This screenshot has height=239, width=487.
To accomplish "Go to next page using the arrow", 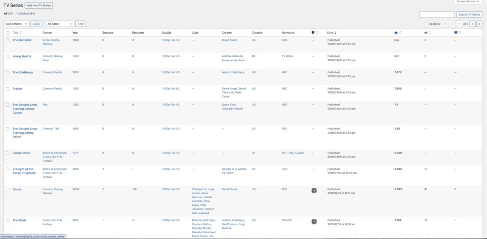I will 472,24.
